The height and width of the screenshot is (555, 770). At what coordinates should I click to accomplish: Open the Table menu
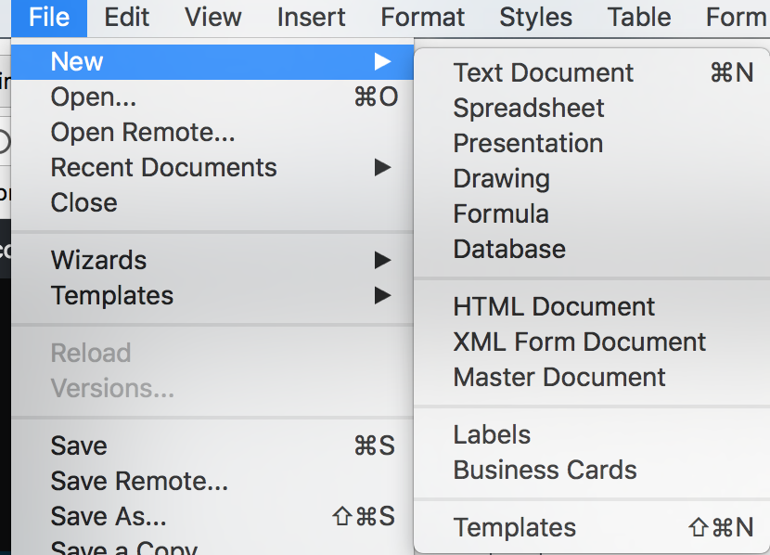click(639, 18)
